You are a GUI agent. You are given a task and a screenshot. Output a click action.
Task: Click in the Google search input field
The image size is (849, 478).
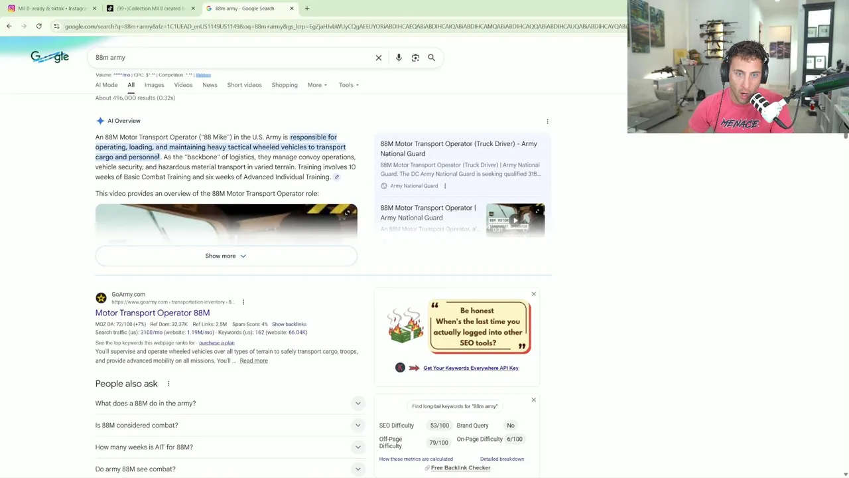[x=232, y=58]
